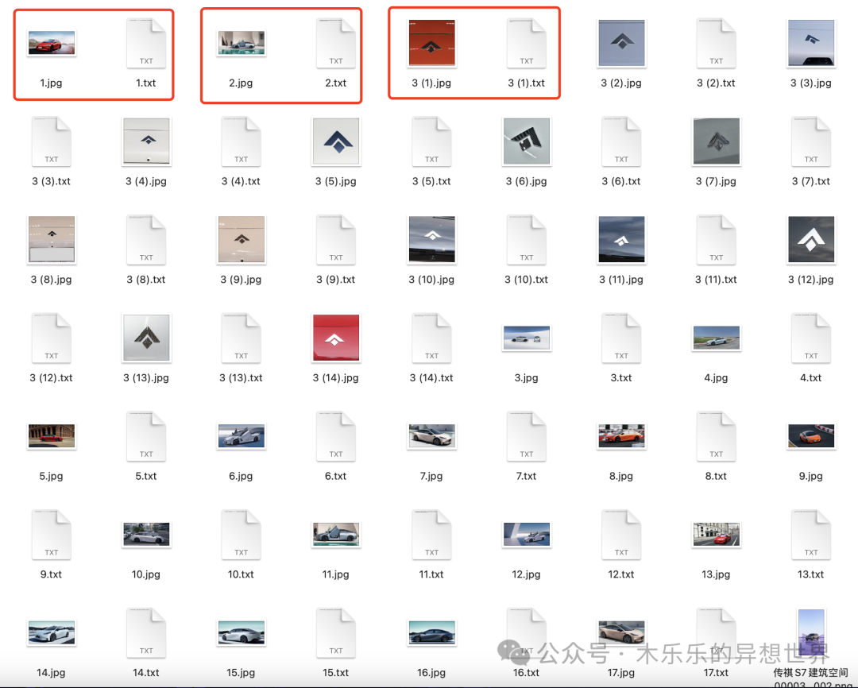Select the 4.jpg car thumbnail

(x=717, y=338)
